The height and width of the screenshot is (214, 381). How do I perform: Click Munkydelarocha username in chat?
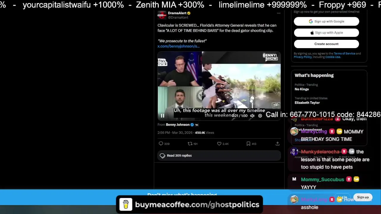click(x=320, y=152)
